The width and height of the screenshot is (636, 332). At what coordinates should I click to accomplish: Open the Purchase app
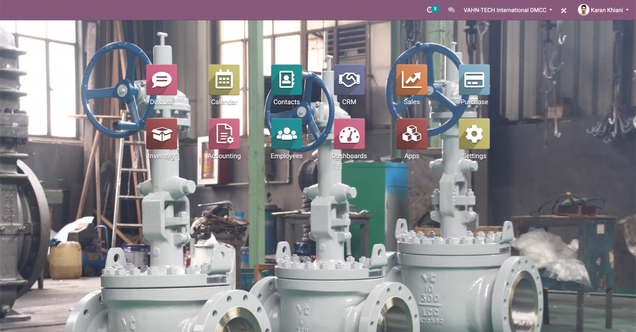tap(474, 80)
